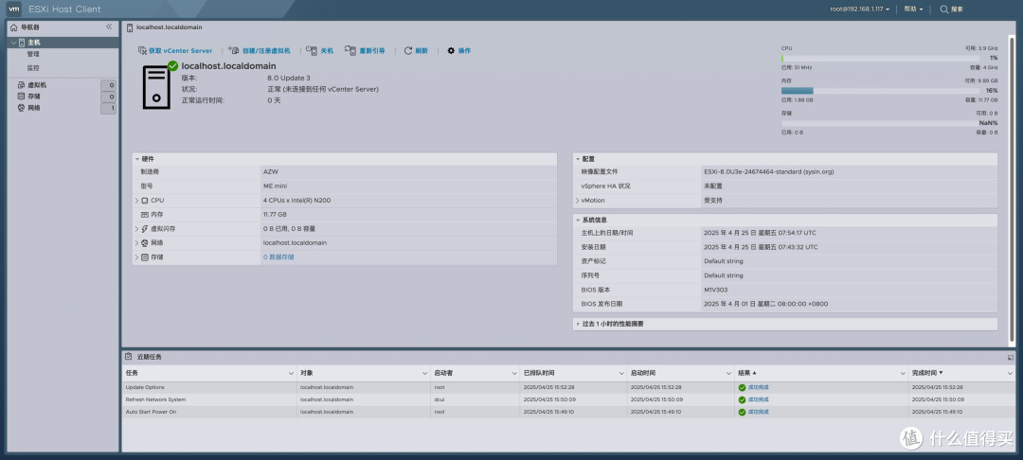Image resolution: width=1023 pixels, height=460 pixels.
Task: Expand the CPU hardware row
Action: 137,201
